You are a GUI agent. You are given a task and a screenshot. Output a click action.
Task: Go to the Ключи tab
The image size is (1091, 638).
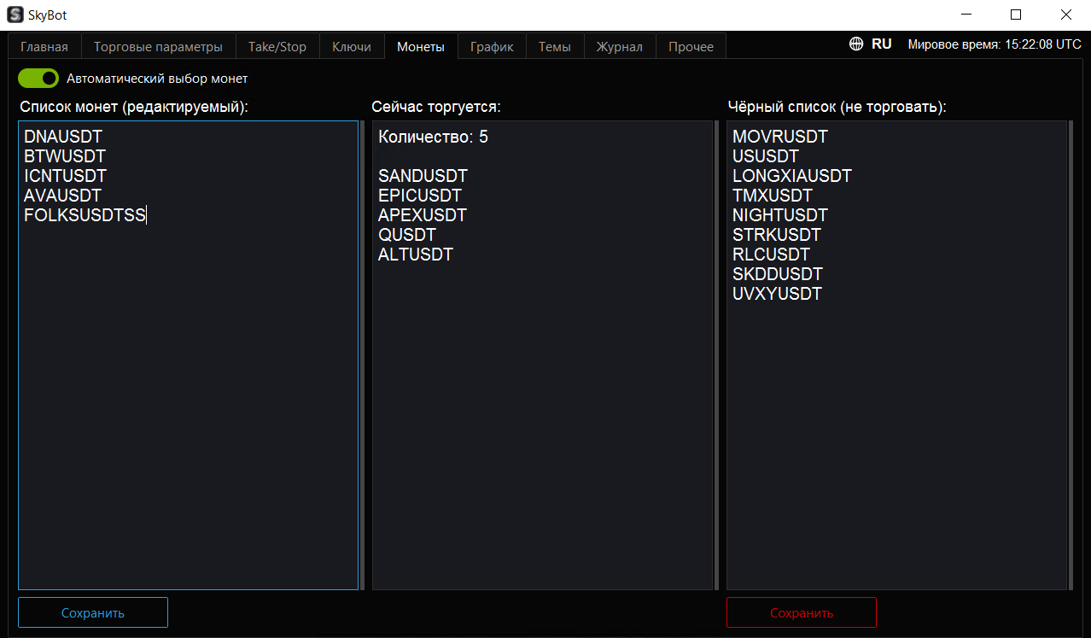pos(352,47)
